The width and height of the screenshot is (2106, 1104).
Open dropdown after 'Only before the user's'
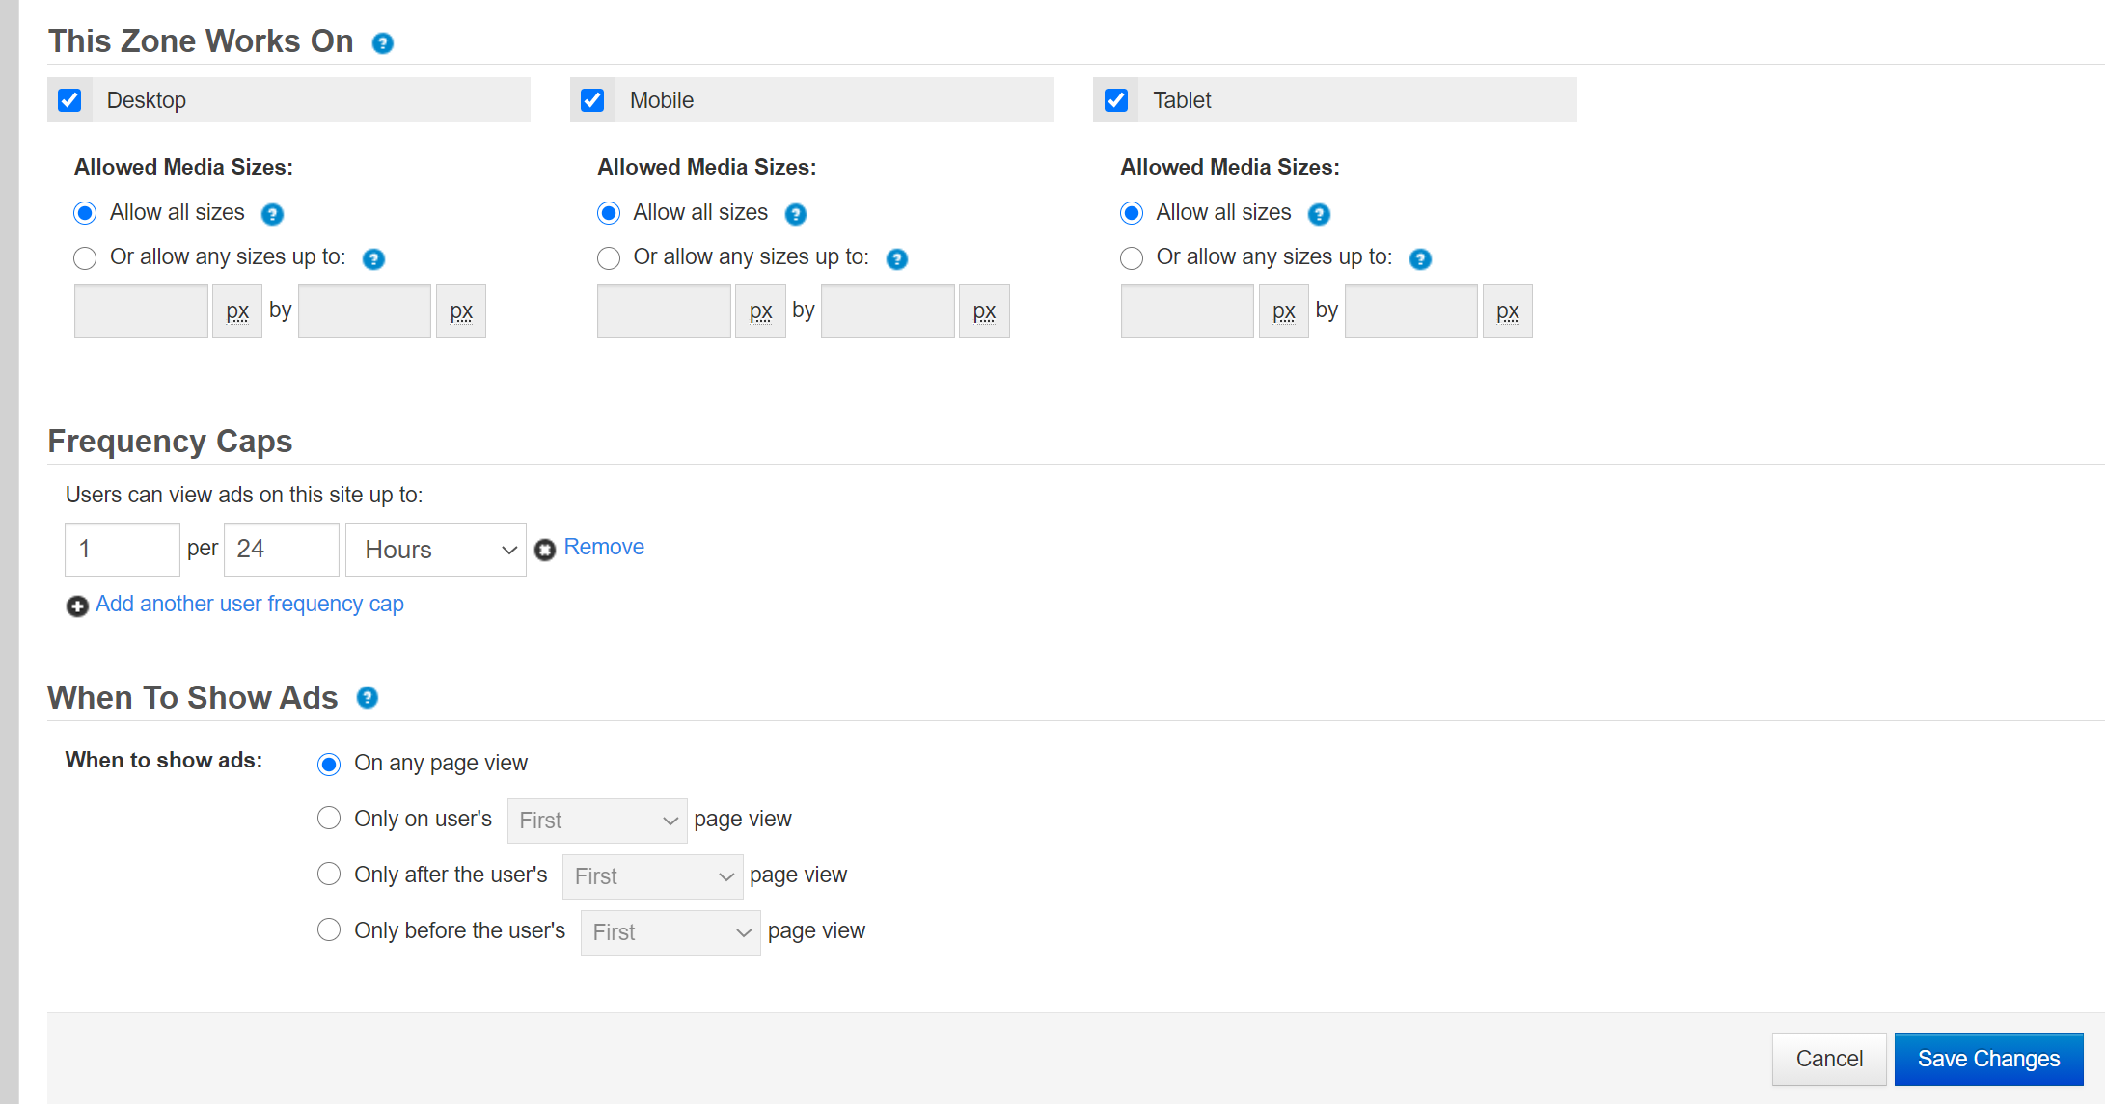670,932
